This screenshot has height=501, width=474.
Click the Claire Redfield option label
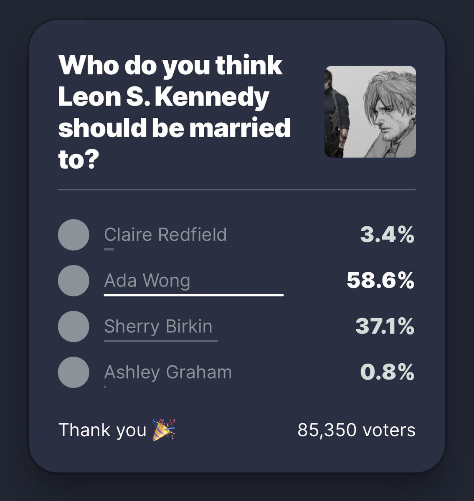[165, 235]
